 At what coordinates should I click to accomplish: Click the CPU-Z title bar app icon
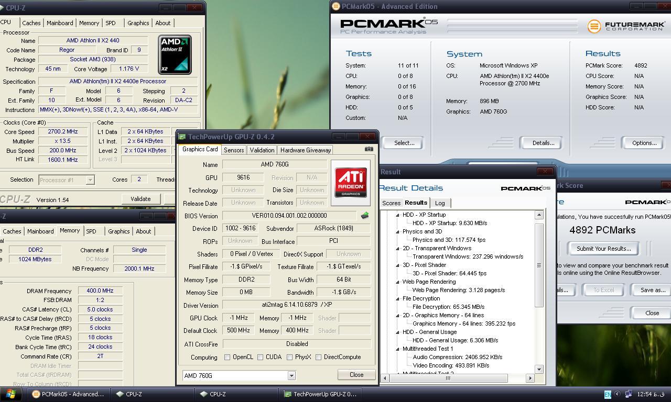pos(2,8)
